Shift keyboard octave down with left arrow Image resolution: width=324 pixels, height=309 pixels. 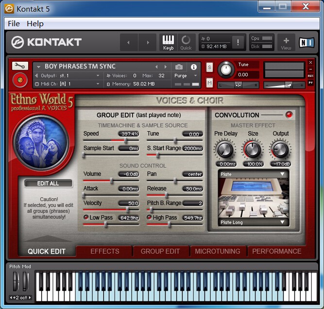click(11, 298)
